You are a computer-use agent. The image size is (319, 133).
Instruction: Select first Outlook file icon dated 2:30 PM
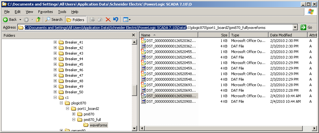[x=144, y=40]
